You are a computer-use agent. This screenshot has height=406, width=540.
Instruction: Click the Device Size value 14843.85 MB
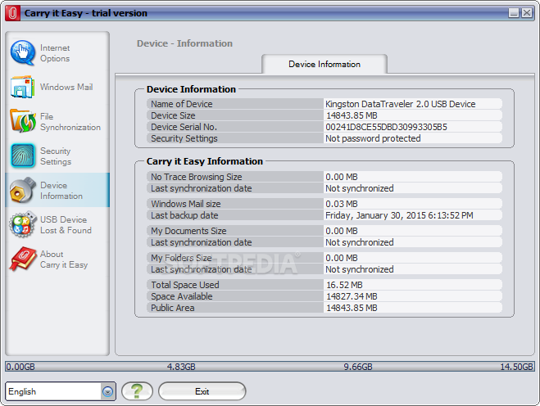click(352, 115)
